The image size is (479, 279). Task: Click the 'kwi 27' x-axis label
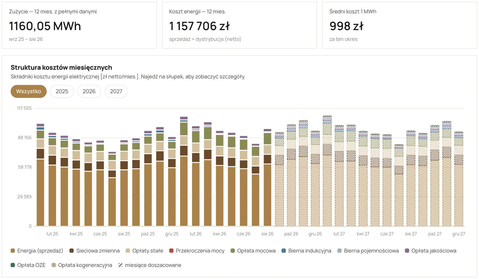[x=363, y=234]
